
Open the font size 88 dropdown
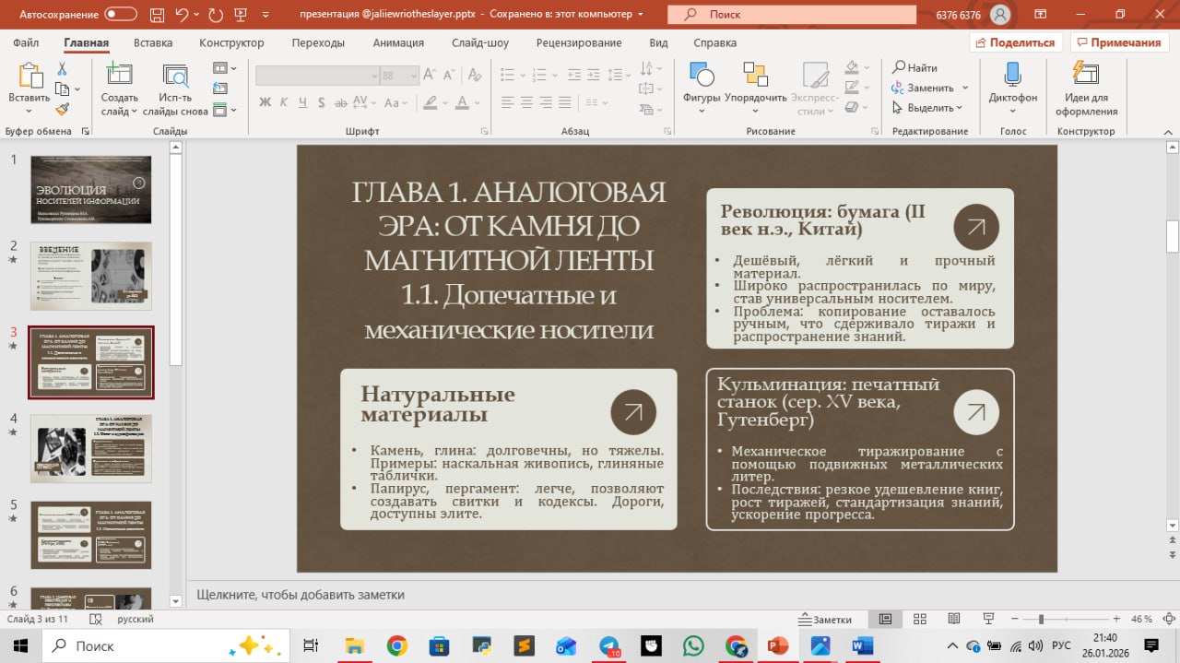413,76
